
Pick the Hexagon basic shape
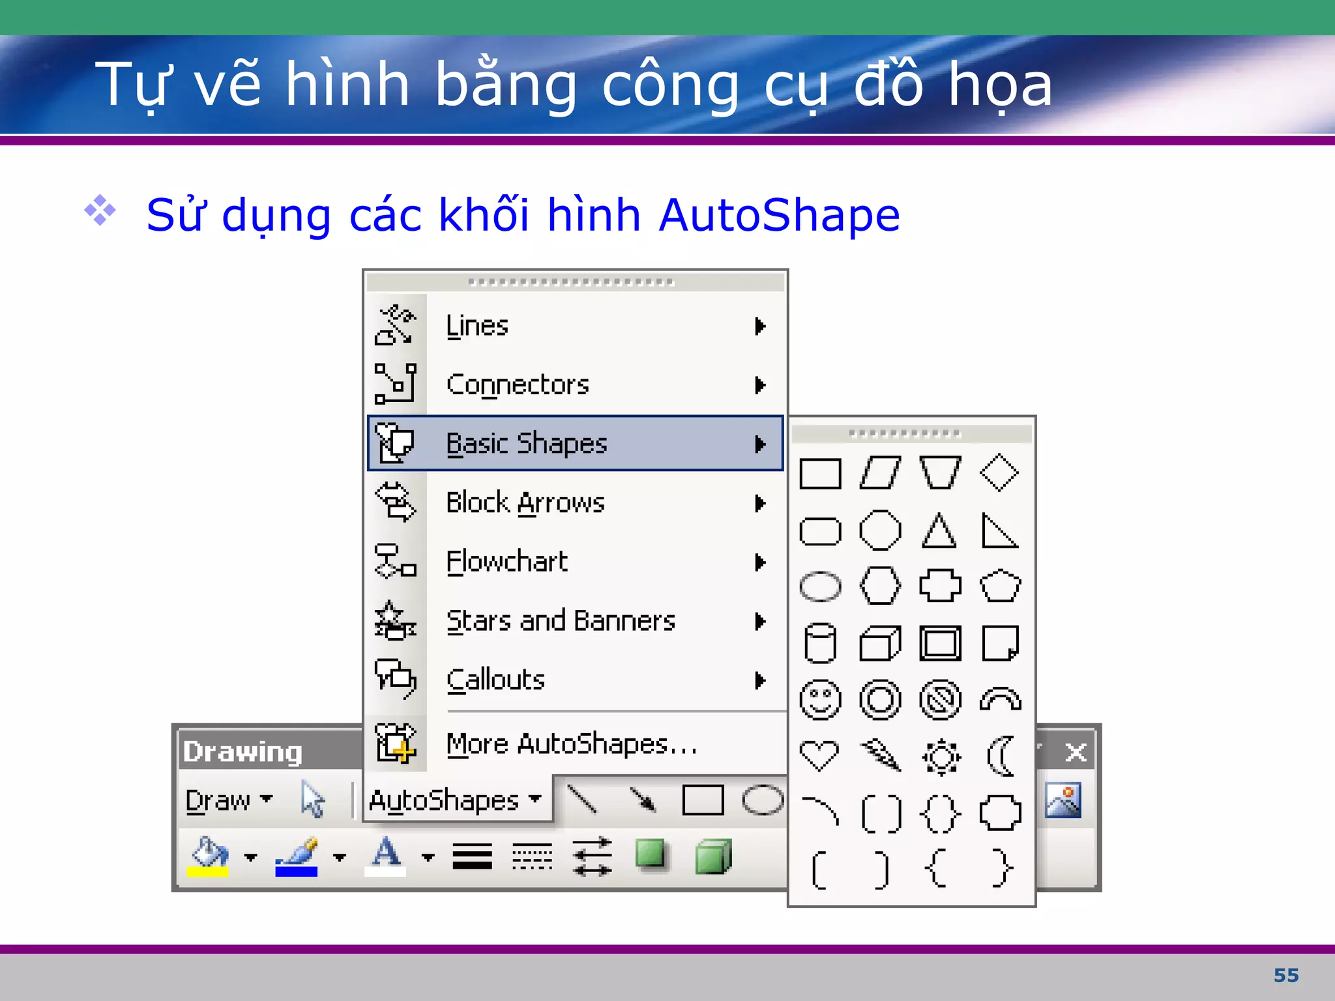tap(880, 585)
